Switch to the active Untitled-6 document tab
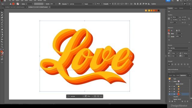The image size is (192, 108). [38, 7]
